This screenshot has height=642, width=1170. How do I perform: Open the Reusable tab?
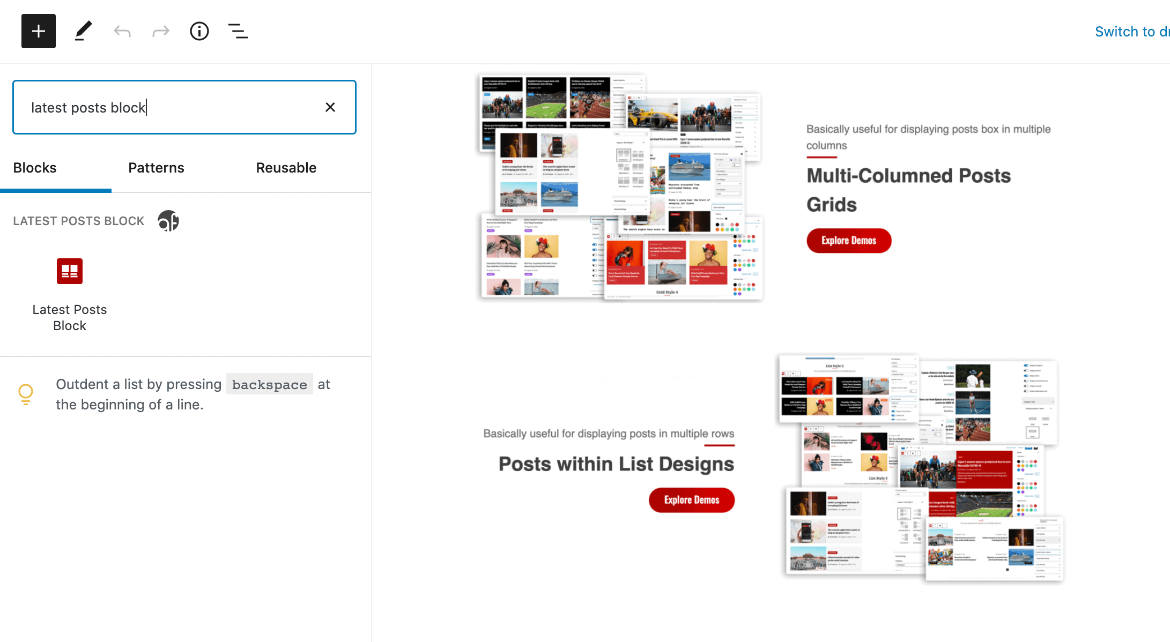(x=286, y=168)
